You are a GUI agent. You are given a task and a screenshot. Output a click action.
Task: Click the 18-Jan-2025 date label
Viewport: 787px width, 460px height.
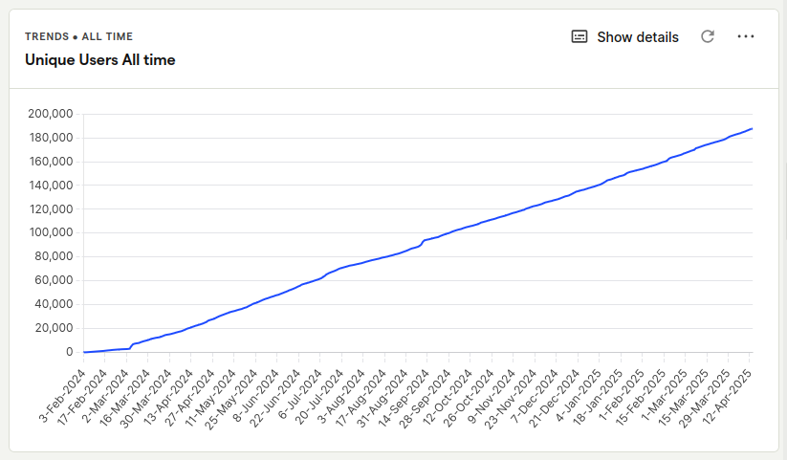(x=597, y=398)
